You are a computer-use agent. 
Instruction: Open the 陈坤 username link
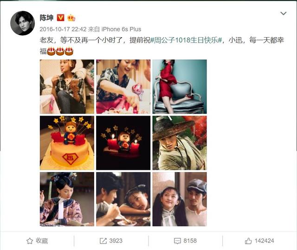click(46, 18)
